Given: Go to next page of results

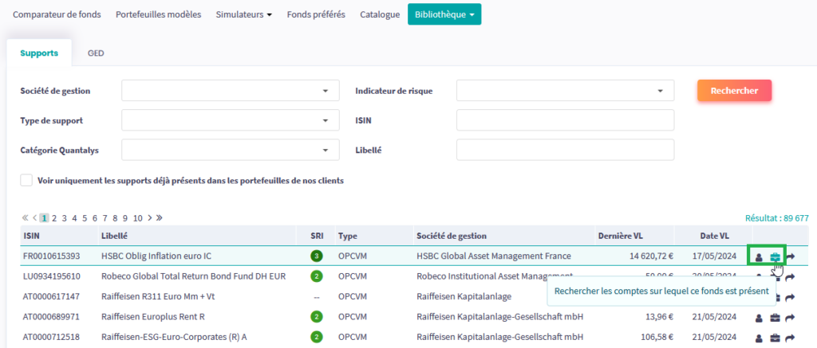Looking at the screenshot, I should point(148,217).
